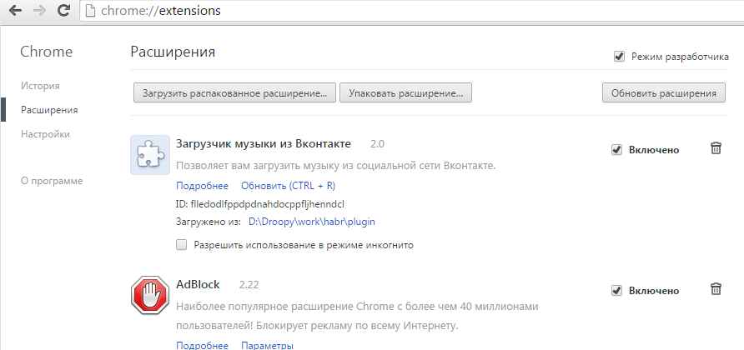Toggle Режим разработчика checkbox
The height and width of the screenshot is (350, 744).
point(619,57)
